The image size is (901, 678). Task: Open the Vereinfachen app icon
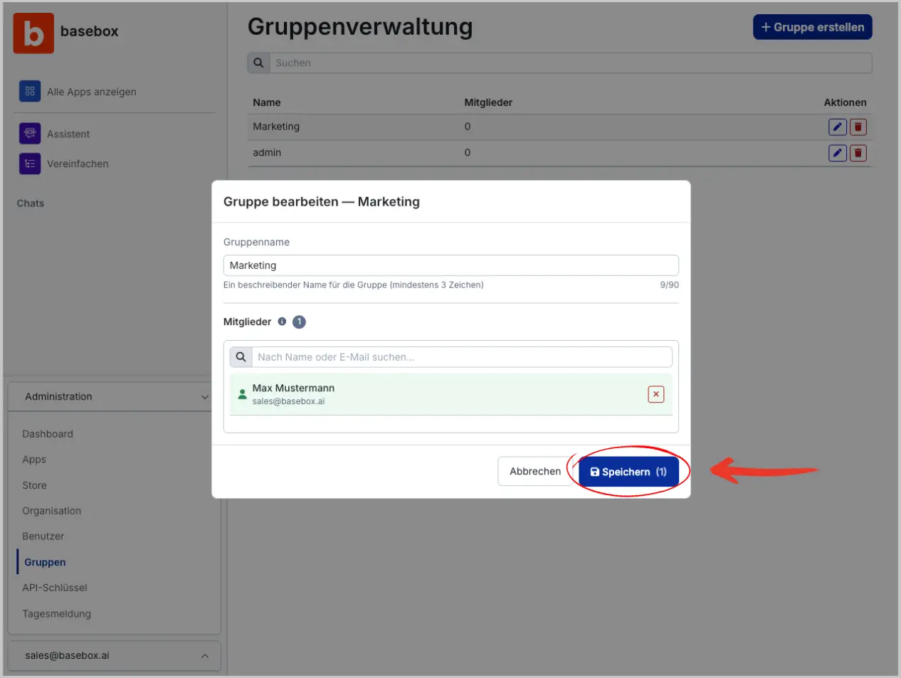pyautogui.click(x=30, y=164)
